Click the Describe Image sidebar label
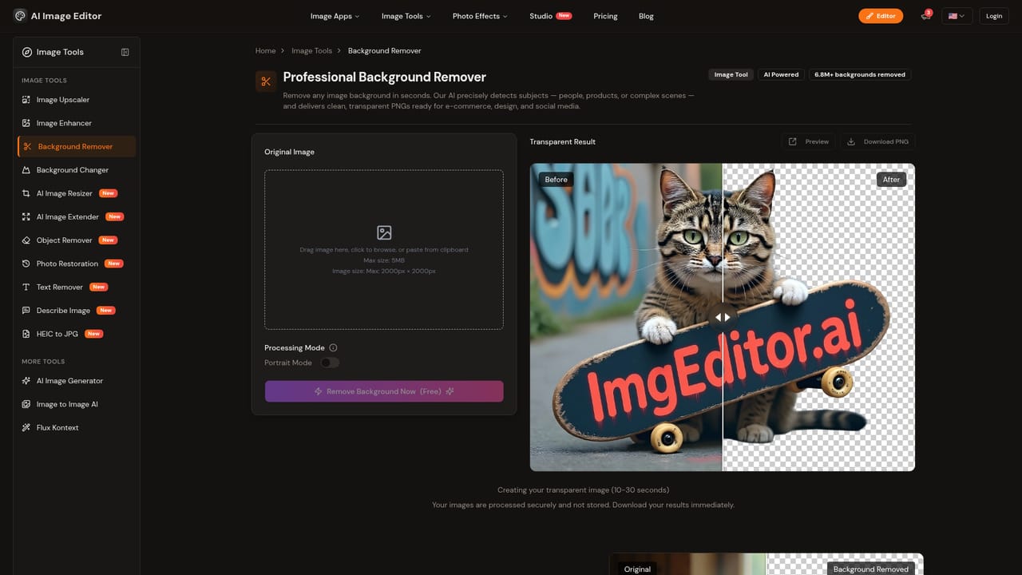 (63, 311)
